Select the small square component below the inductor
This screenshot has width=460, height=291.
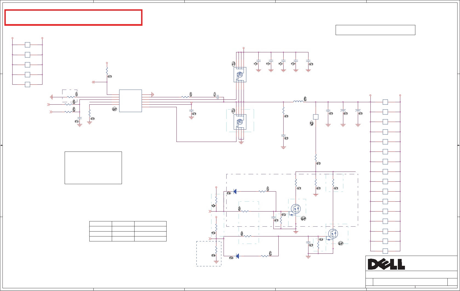[316, 117]
